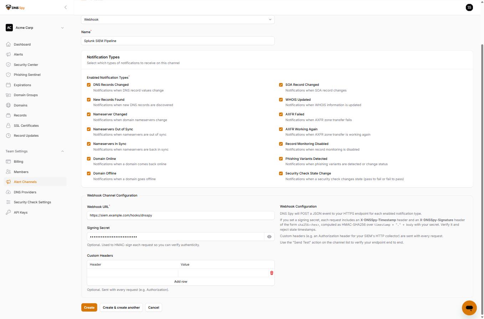Viewport: 484px width, 319px height.
Task: Cancel the channel creation
Action: point(154,308)
